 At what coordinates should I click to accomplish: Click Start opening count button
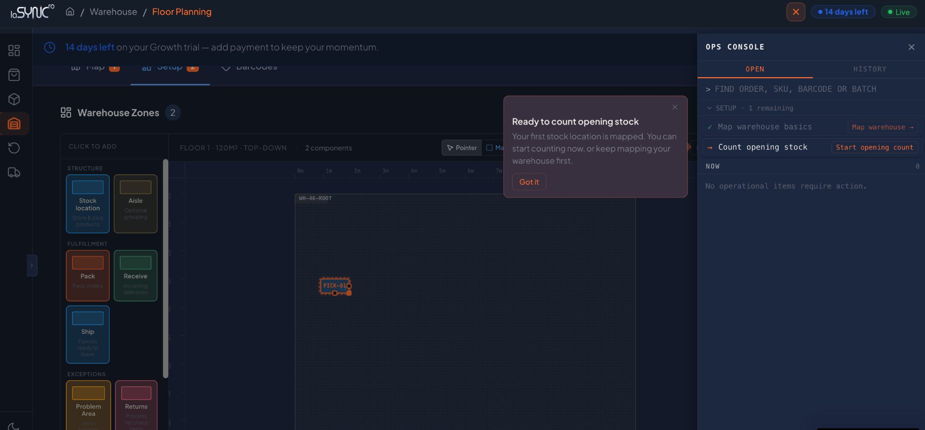[x=874, y=147]
